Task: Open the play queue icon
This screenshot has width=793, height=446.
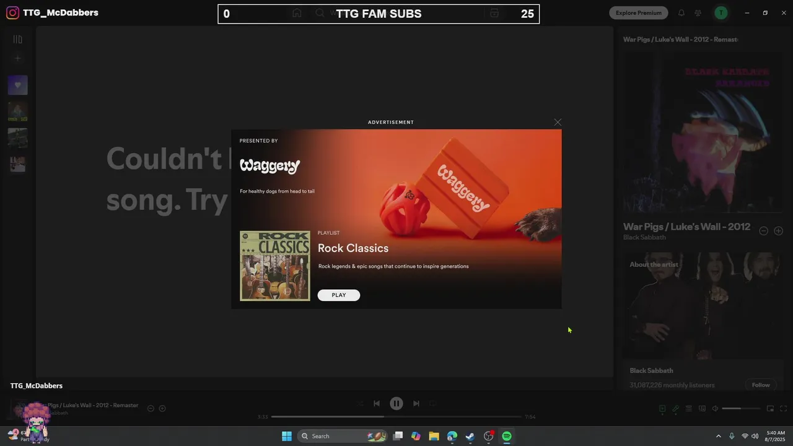Action: pos(689,408)
